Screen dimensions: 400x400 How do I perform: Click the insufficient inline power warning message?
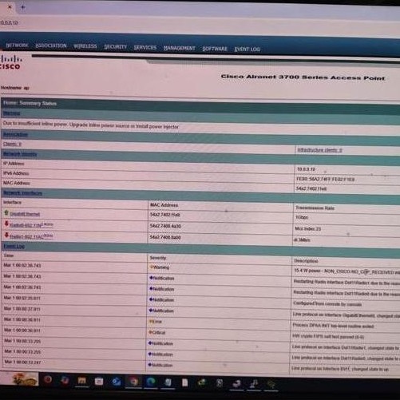(x=91, y=125)
